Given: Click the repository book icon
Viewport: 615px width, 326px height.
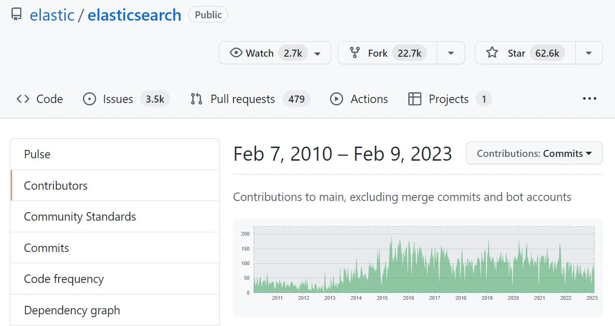Looking at the screenshot, I should (x=16, y=15).
